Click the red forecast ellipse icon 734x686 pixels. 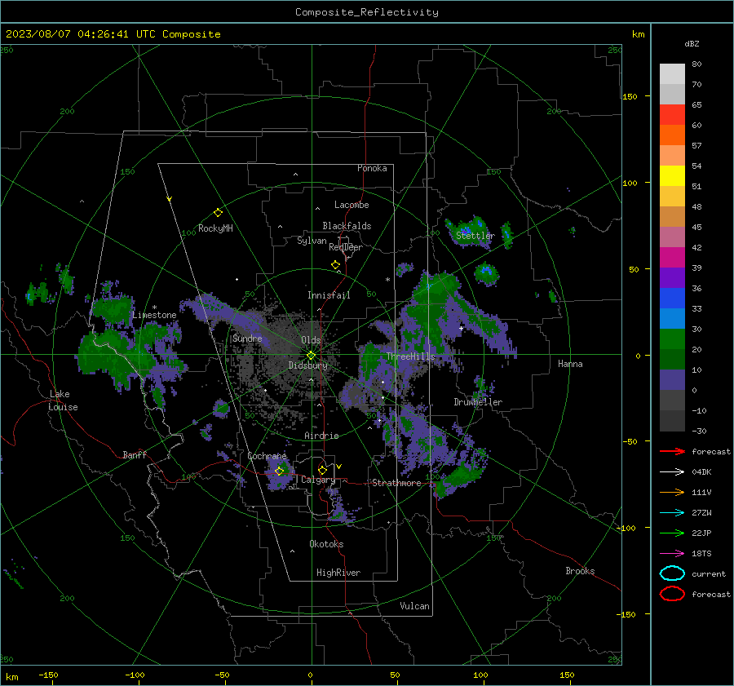pyautogui.click(x=672, y=594)
